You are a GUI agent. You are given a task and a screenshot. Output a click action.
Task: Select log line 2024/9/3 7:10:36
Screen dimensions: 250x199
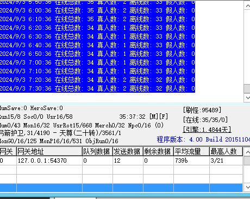tap(97, 71)
